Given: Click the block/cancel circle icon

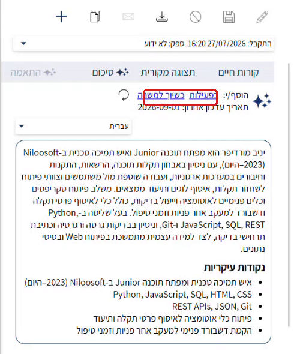Looking at the screenshot, I should [196, 17].
